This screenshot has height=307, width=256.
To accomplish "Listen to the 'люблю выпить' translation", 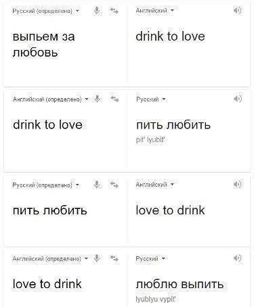I will 237,258.
